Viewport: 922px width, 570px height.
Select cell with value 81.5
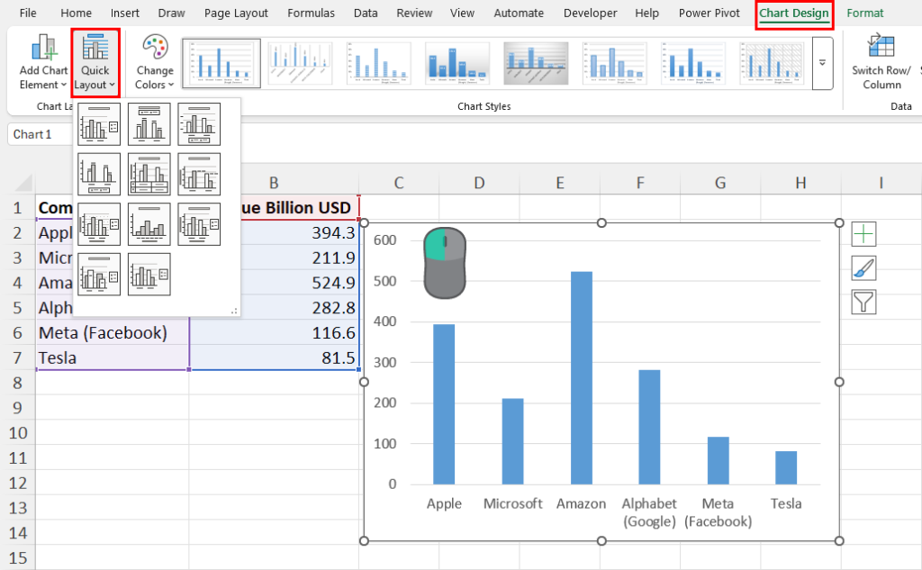click(274, 357)
